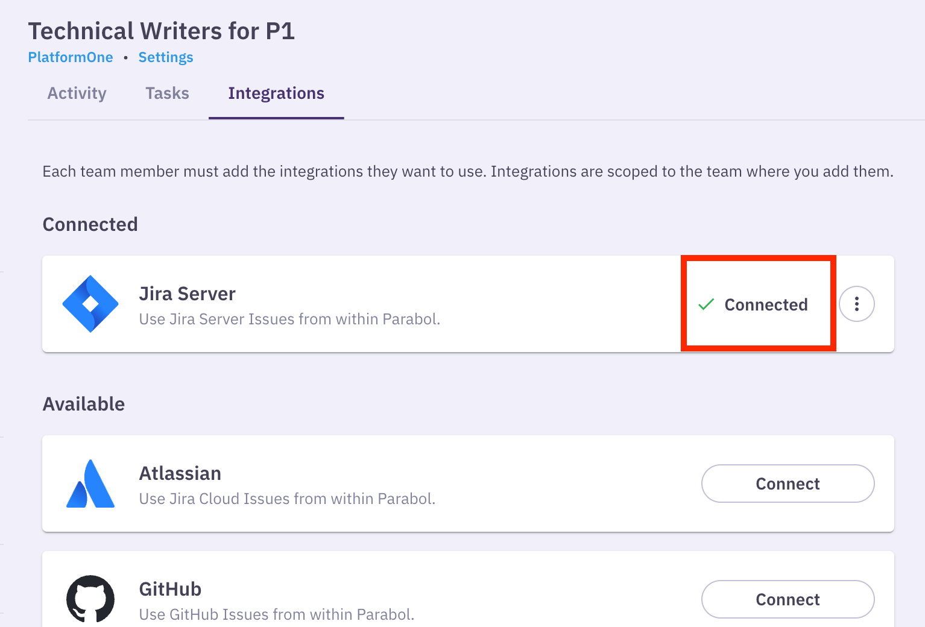This screenshot has width=925, height=627.
Task: Click the Atlassian logo icon
Action: 90,484
